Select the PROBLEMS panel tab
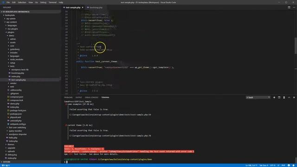Viewport: 297px width, 167px height. pyautogui.click(x=68, y=97)
